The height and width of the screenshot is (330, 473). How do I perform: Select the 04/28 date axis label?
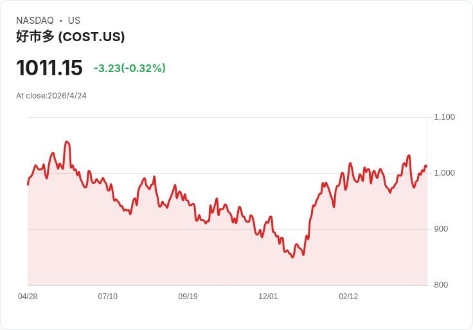point(28,296)
